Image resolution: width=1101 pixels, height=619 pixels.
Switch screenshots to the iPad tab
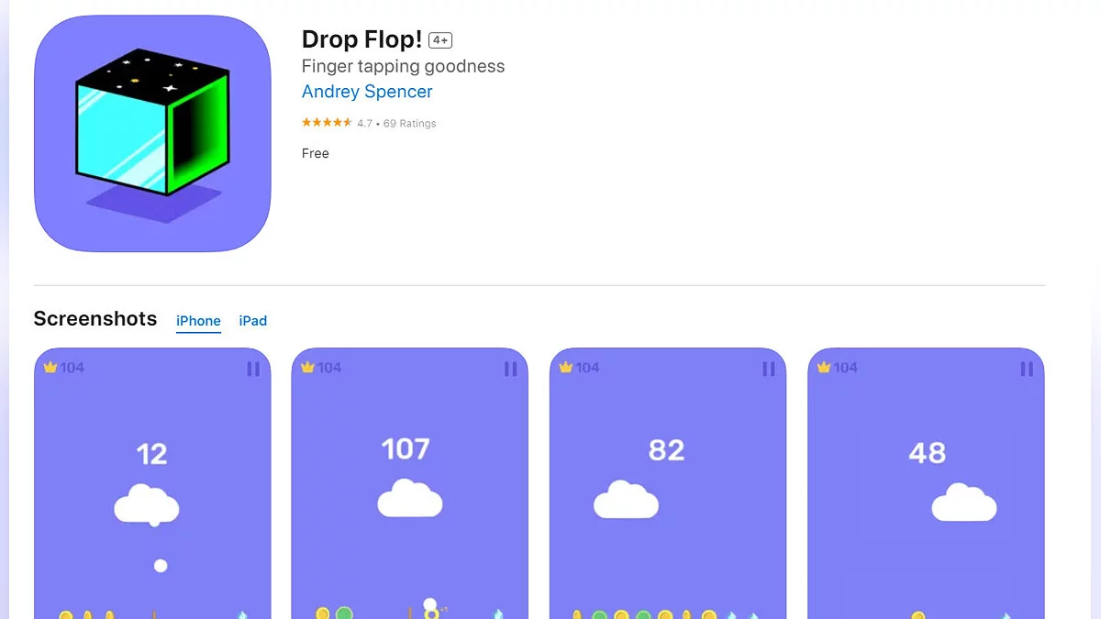tap(252, 321)
